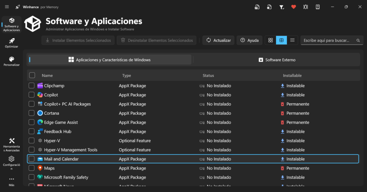Toggle the filter funnel icon

[282, 7]
